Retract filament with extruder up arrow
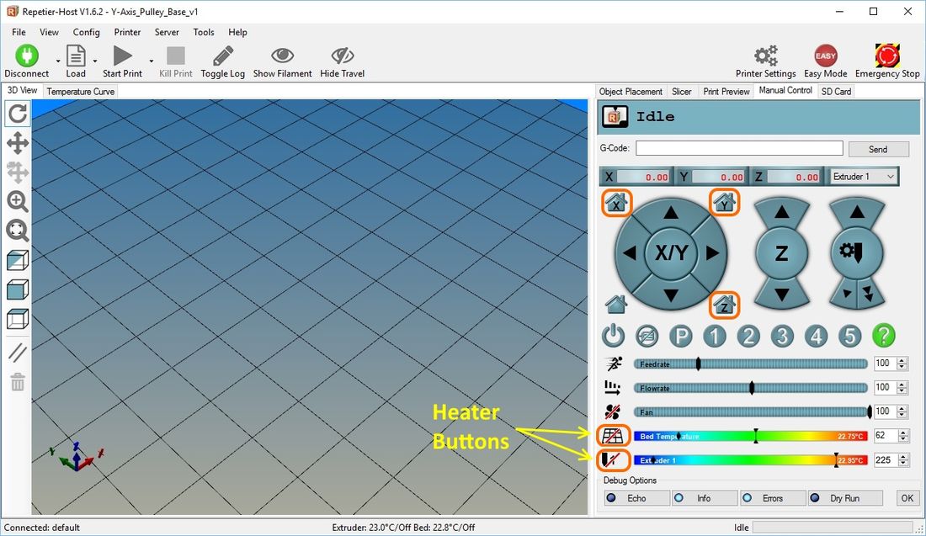This screenshot has width=926, height=536. (857, 212)
